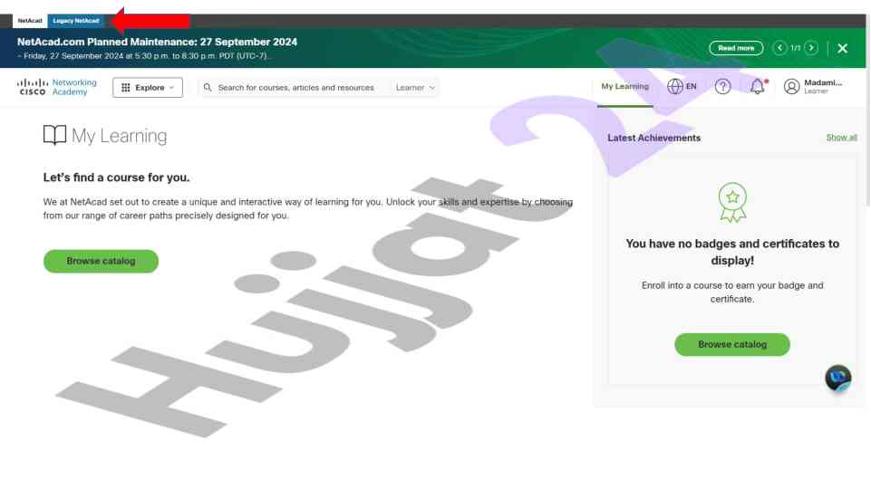Expand the Explore dropdown menu

tap(148, 88)
